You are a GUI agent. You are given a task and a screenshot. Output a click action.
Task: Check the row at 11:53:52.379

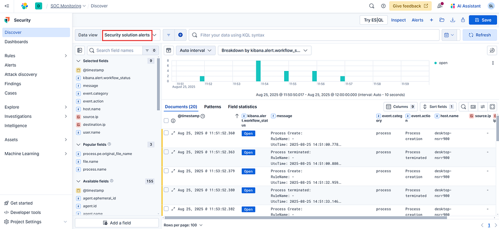[x=166, y=171]
